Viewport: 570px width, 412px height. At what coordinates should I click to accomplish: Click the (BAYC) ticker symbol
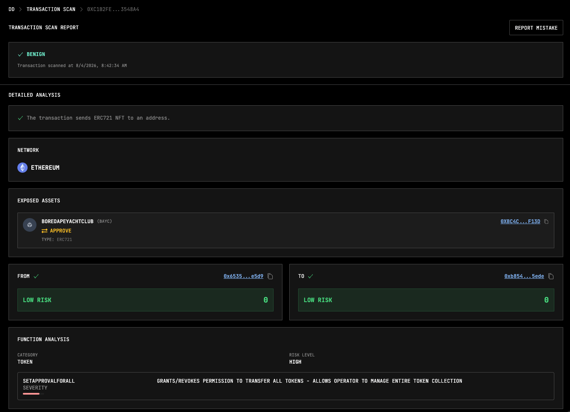(104, 221)
